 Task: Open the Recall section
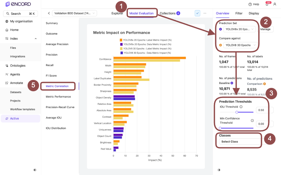pyautogui.click(x=50, y=65)
